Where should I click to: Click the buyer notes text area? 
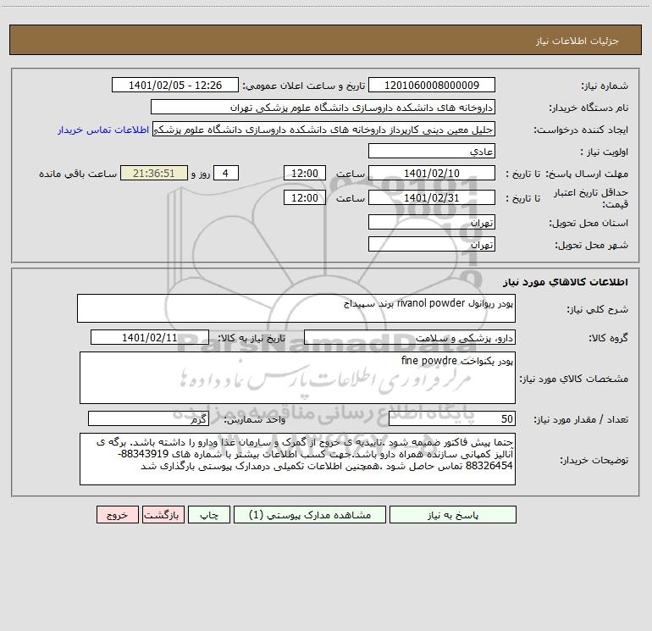tap(297, 459)
